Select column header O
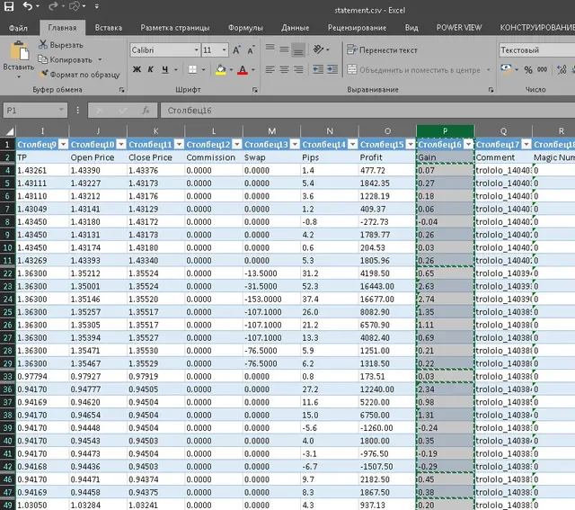Image resolution: width=575 pixels, height=510 pixels. (x=387, y=131)
